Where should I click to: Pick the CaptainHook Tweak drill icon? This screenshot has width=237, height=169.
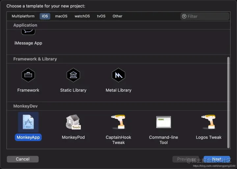click(118, 122)
